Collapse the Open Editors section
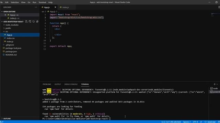The image size is (220, 123). 9,12
